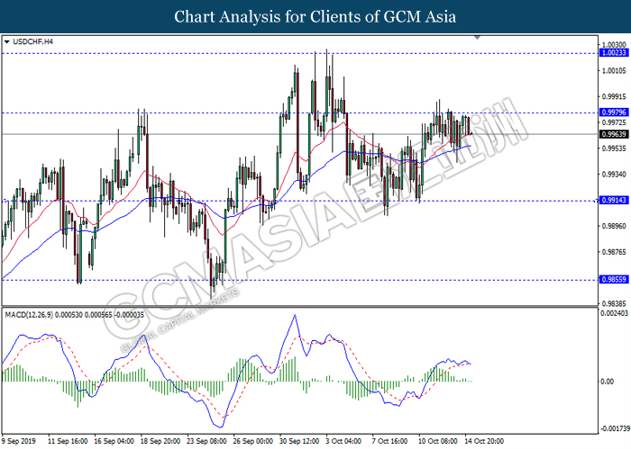
Task: Click the 30 Sep 12:00 time label
Action: [x=299, y=441]
